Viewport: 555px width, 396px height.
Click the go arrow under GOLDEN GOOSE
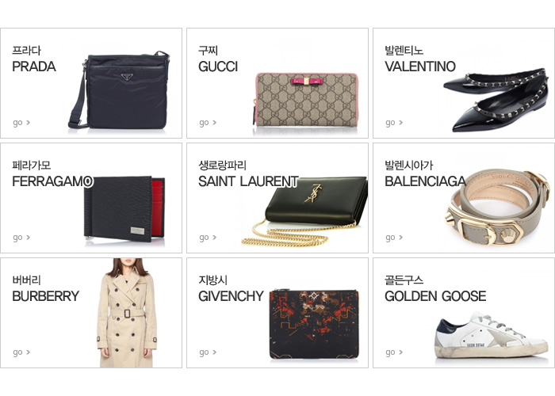pyautogui.click(x=394, y=352)
